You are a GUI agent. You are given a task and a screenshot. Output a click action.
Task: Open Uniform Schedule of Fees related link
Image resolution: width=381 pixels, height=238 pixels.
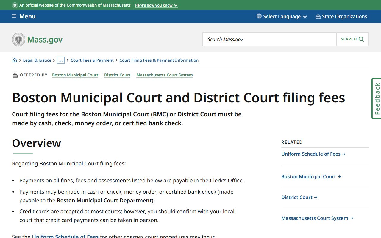[x=313, y=154]
